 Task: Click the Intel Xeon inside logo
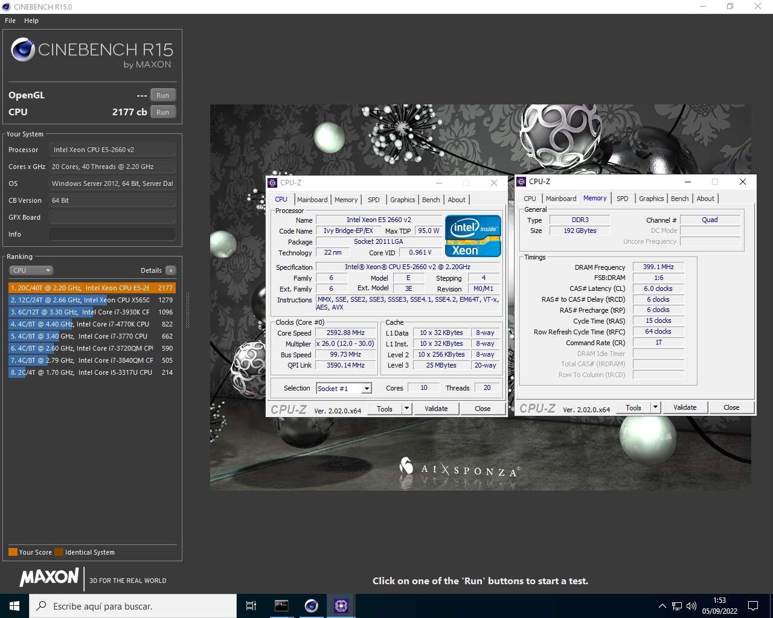473,236
